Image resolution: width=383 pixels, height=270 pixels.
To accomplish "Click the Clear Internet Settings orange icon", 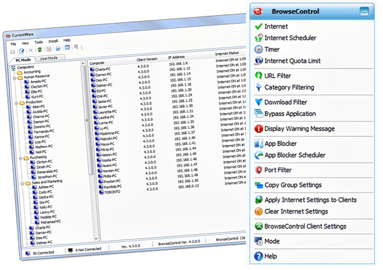I will [x=259, y=211].
